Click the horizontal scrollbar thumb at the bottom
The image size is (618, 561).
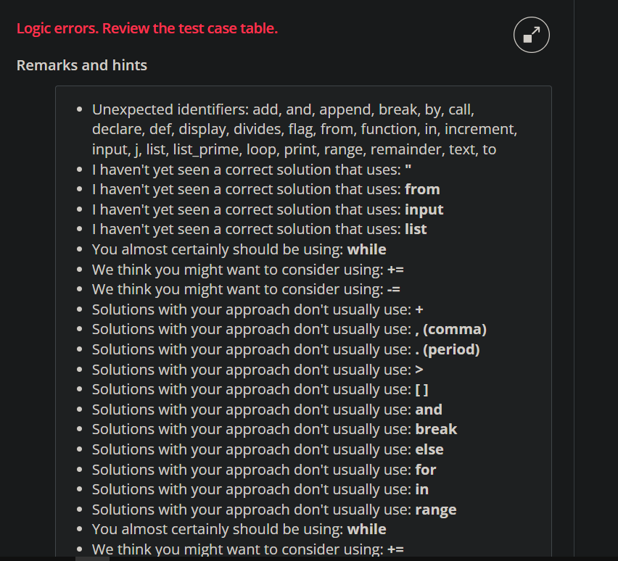tap(92, 559)
